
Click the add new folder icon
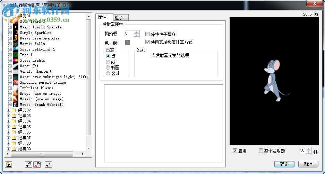(x=9, y=165)
